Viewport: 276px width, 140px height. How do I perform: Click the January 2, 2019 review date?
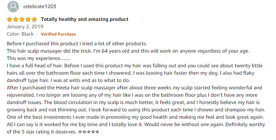(x=25, y=27)
